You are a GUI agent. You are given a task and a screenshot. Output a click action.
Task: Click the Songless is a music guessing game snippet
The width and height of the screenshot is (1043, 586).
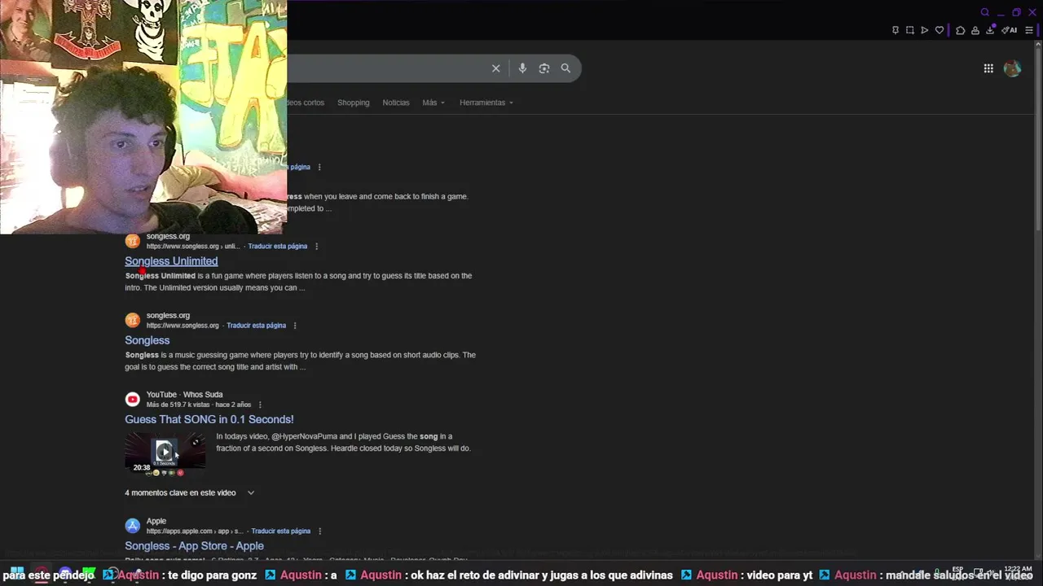tap(300, 361)
